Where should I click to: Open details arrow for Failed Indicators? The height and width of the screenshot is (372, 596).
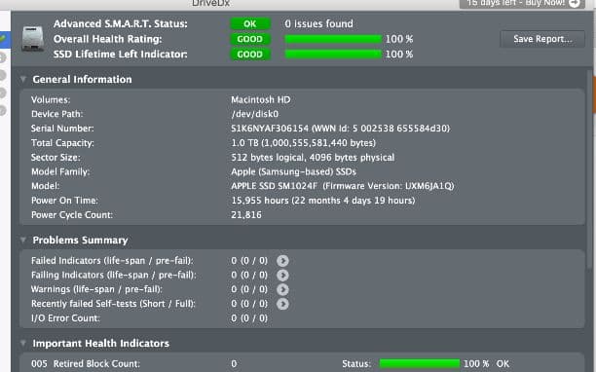point(282,261)
